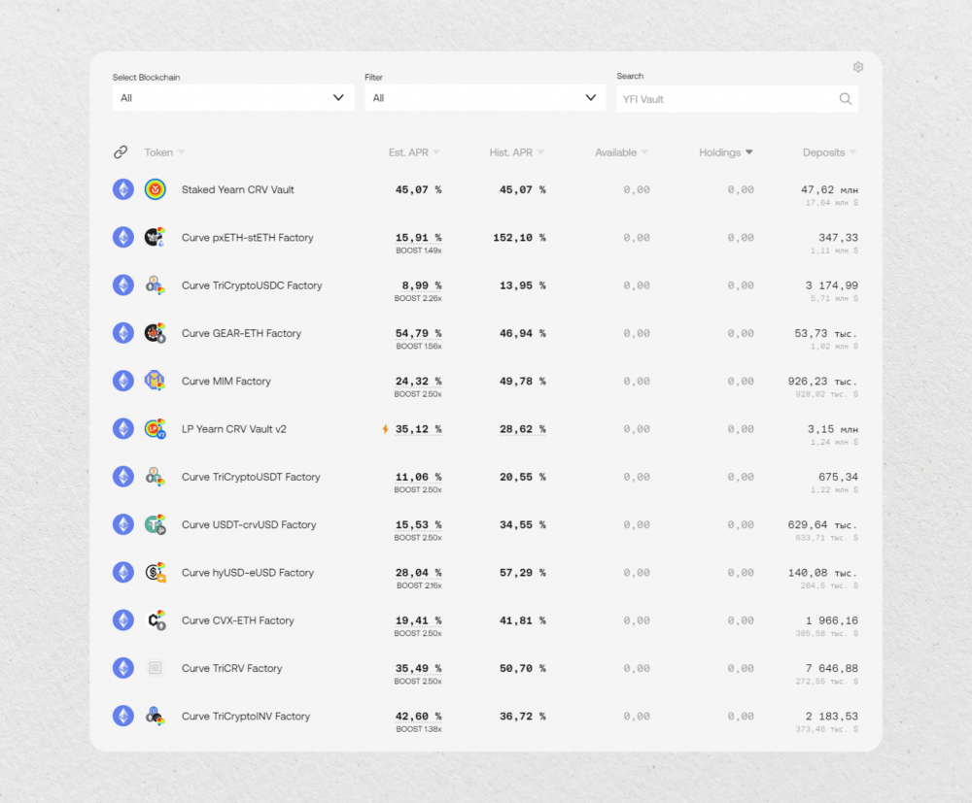Open Curve pxETH-stETH Factory vault
The width and height of the screenshot is (972, 803).
point(247,238)
